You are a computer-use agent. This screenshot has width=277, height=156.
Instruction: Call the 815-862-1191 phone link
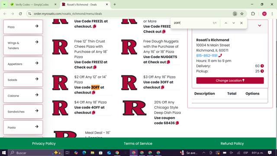pos(207,55)
